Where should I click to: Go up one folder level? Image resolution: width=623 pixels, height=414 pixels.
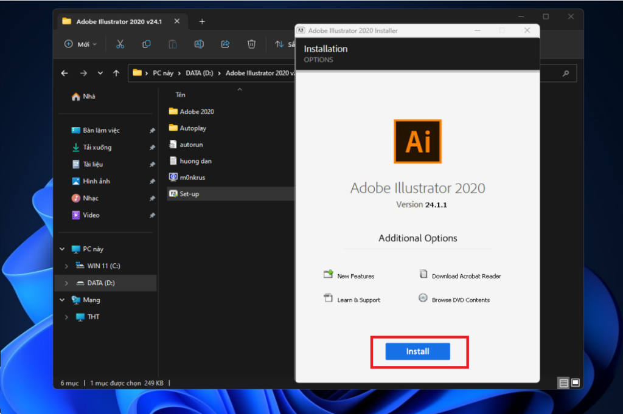tap(116, 73)
